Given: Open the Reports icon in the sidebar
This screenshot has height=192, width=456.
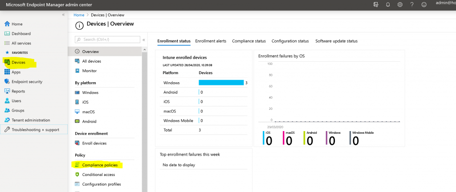Looking at the screenshot, I should 7,91.
